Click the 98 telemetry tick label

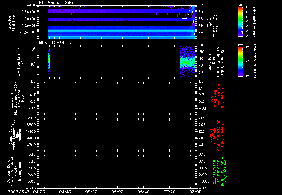click(201, 138)
